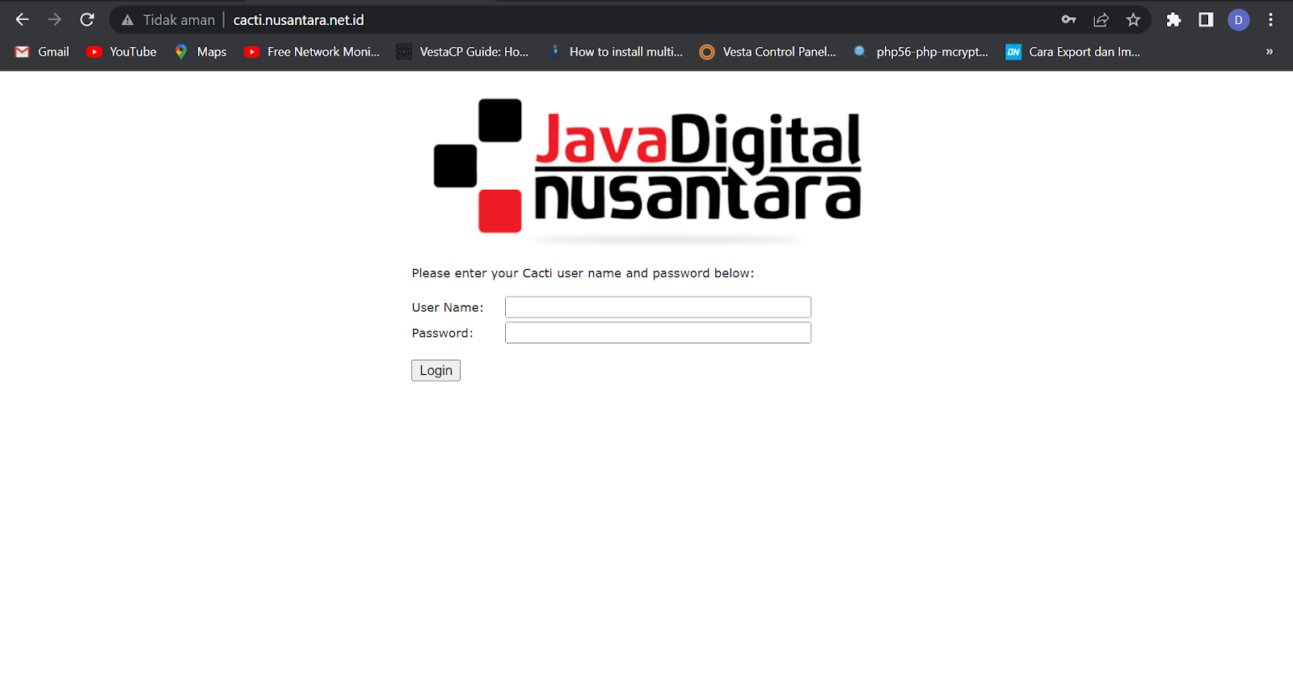Bookmark this page with the star icon

(x=1133, y=20)
